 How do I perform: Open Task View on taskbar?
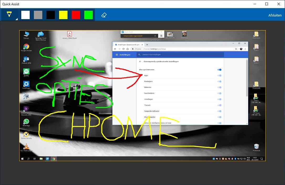coord(34,159)
